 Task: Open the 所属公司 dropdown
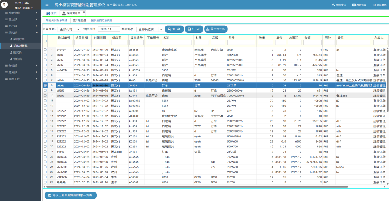[78, 29]
